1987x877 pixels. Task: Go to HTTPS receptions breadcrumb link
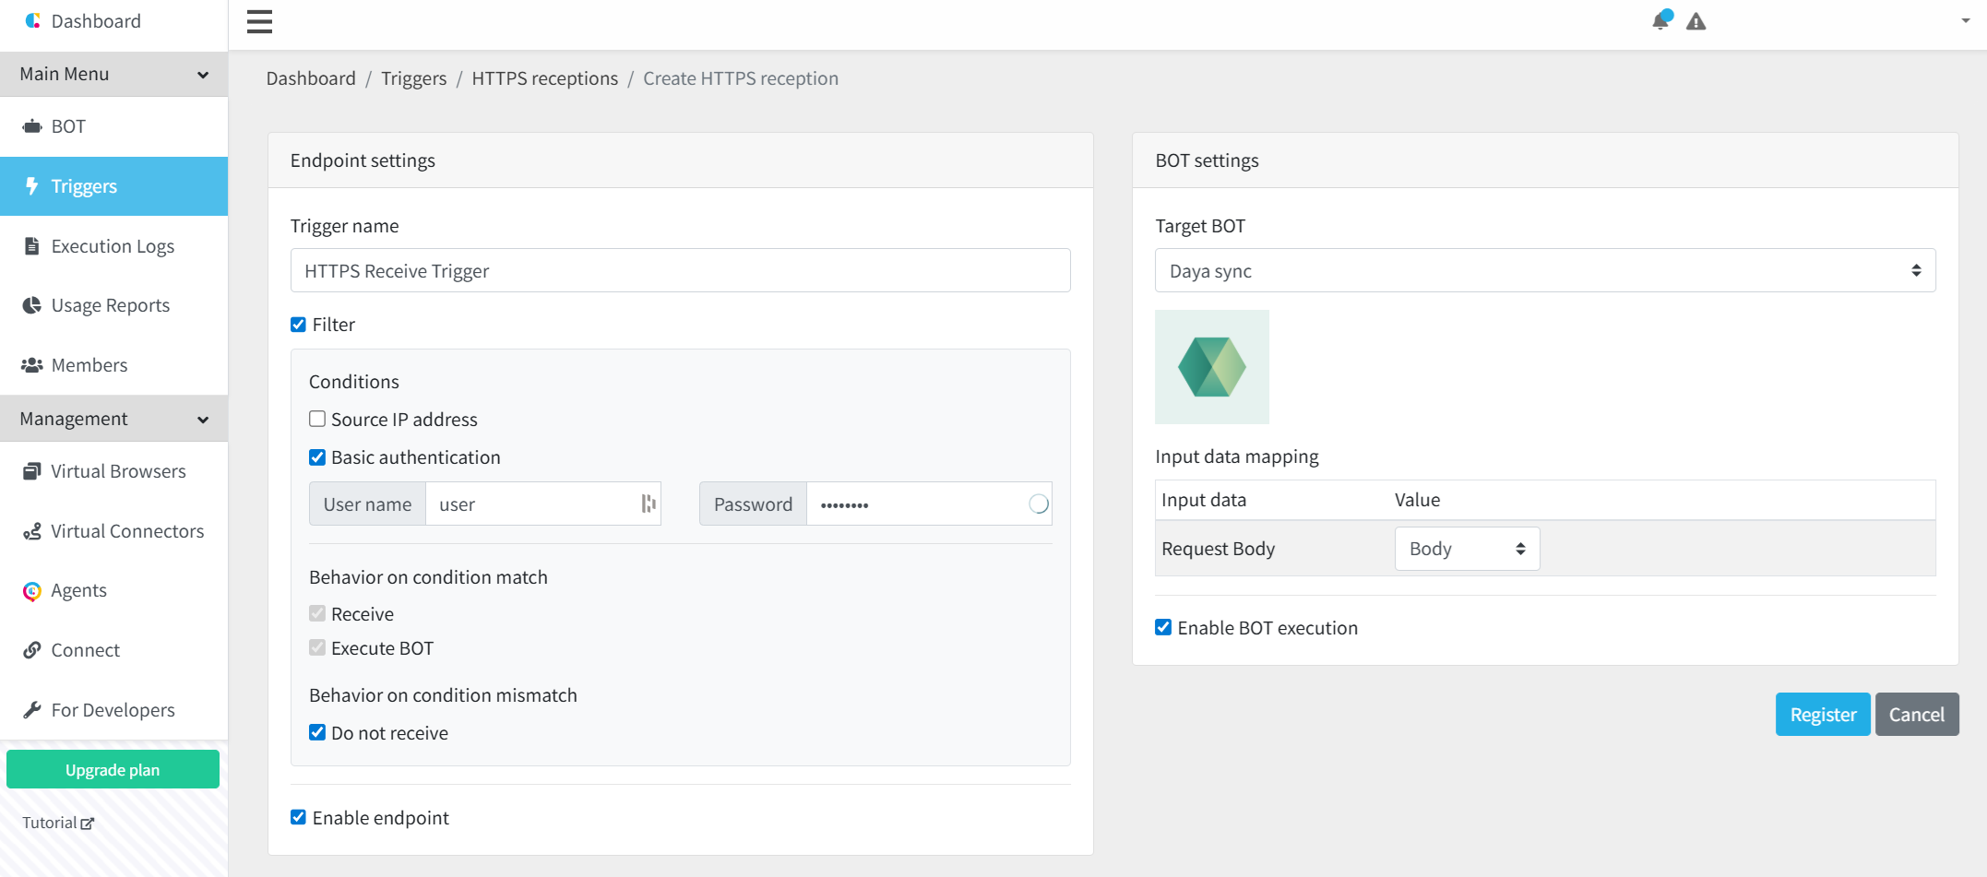544,78
